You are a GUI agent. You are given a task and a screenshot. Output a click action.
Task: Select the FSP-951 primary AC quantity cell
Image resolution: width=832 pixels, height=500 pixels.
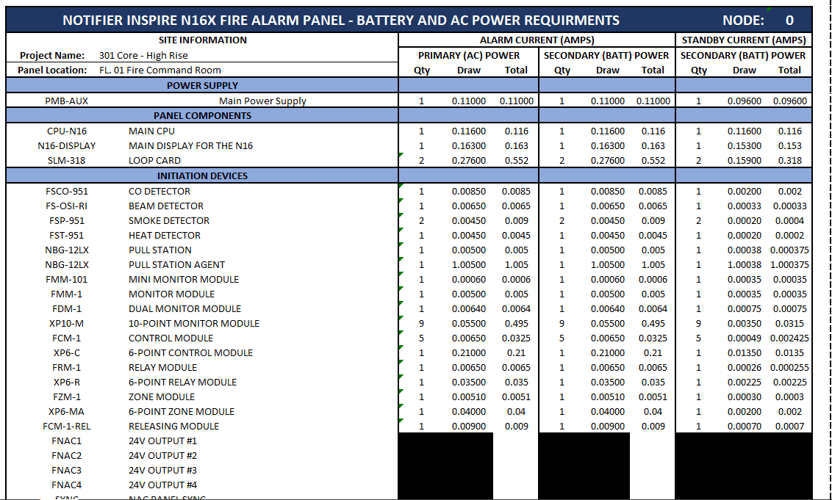(421, 221)
